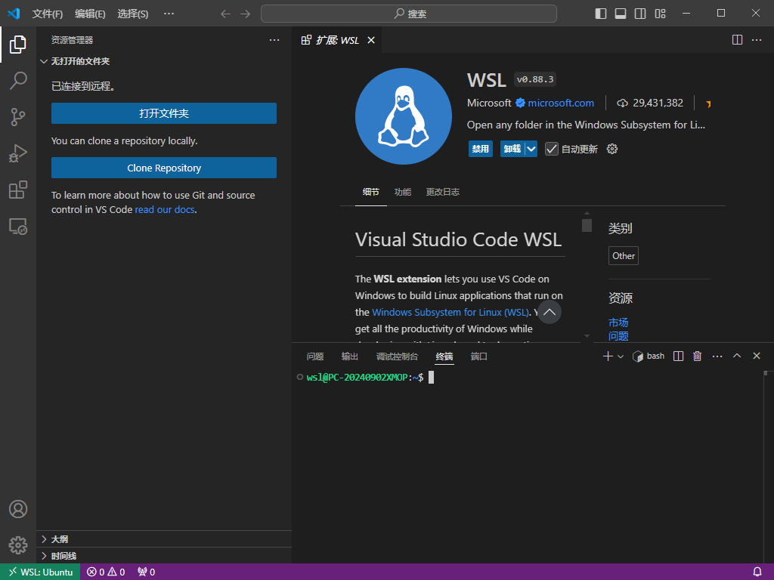
Task: Close the WSL extension editor tab
Action: click(x=371, y=40)
